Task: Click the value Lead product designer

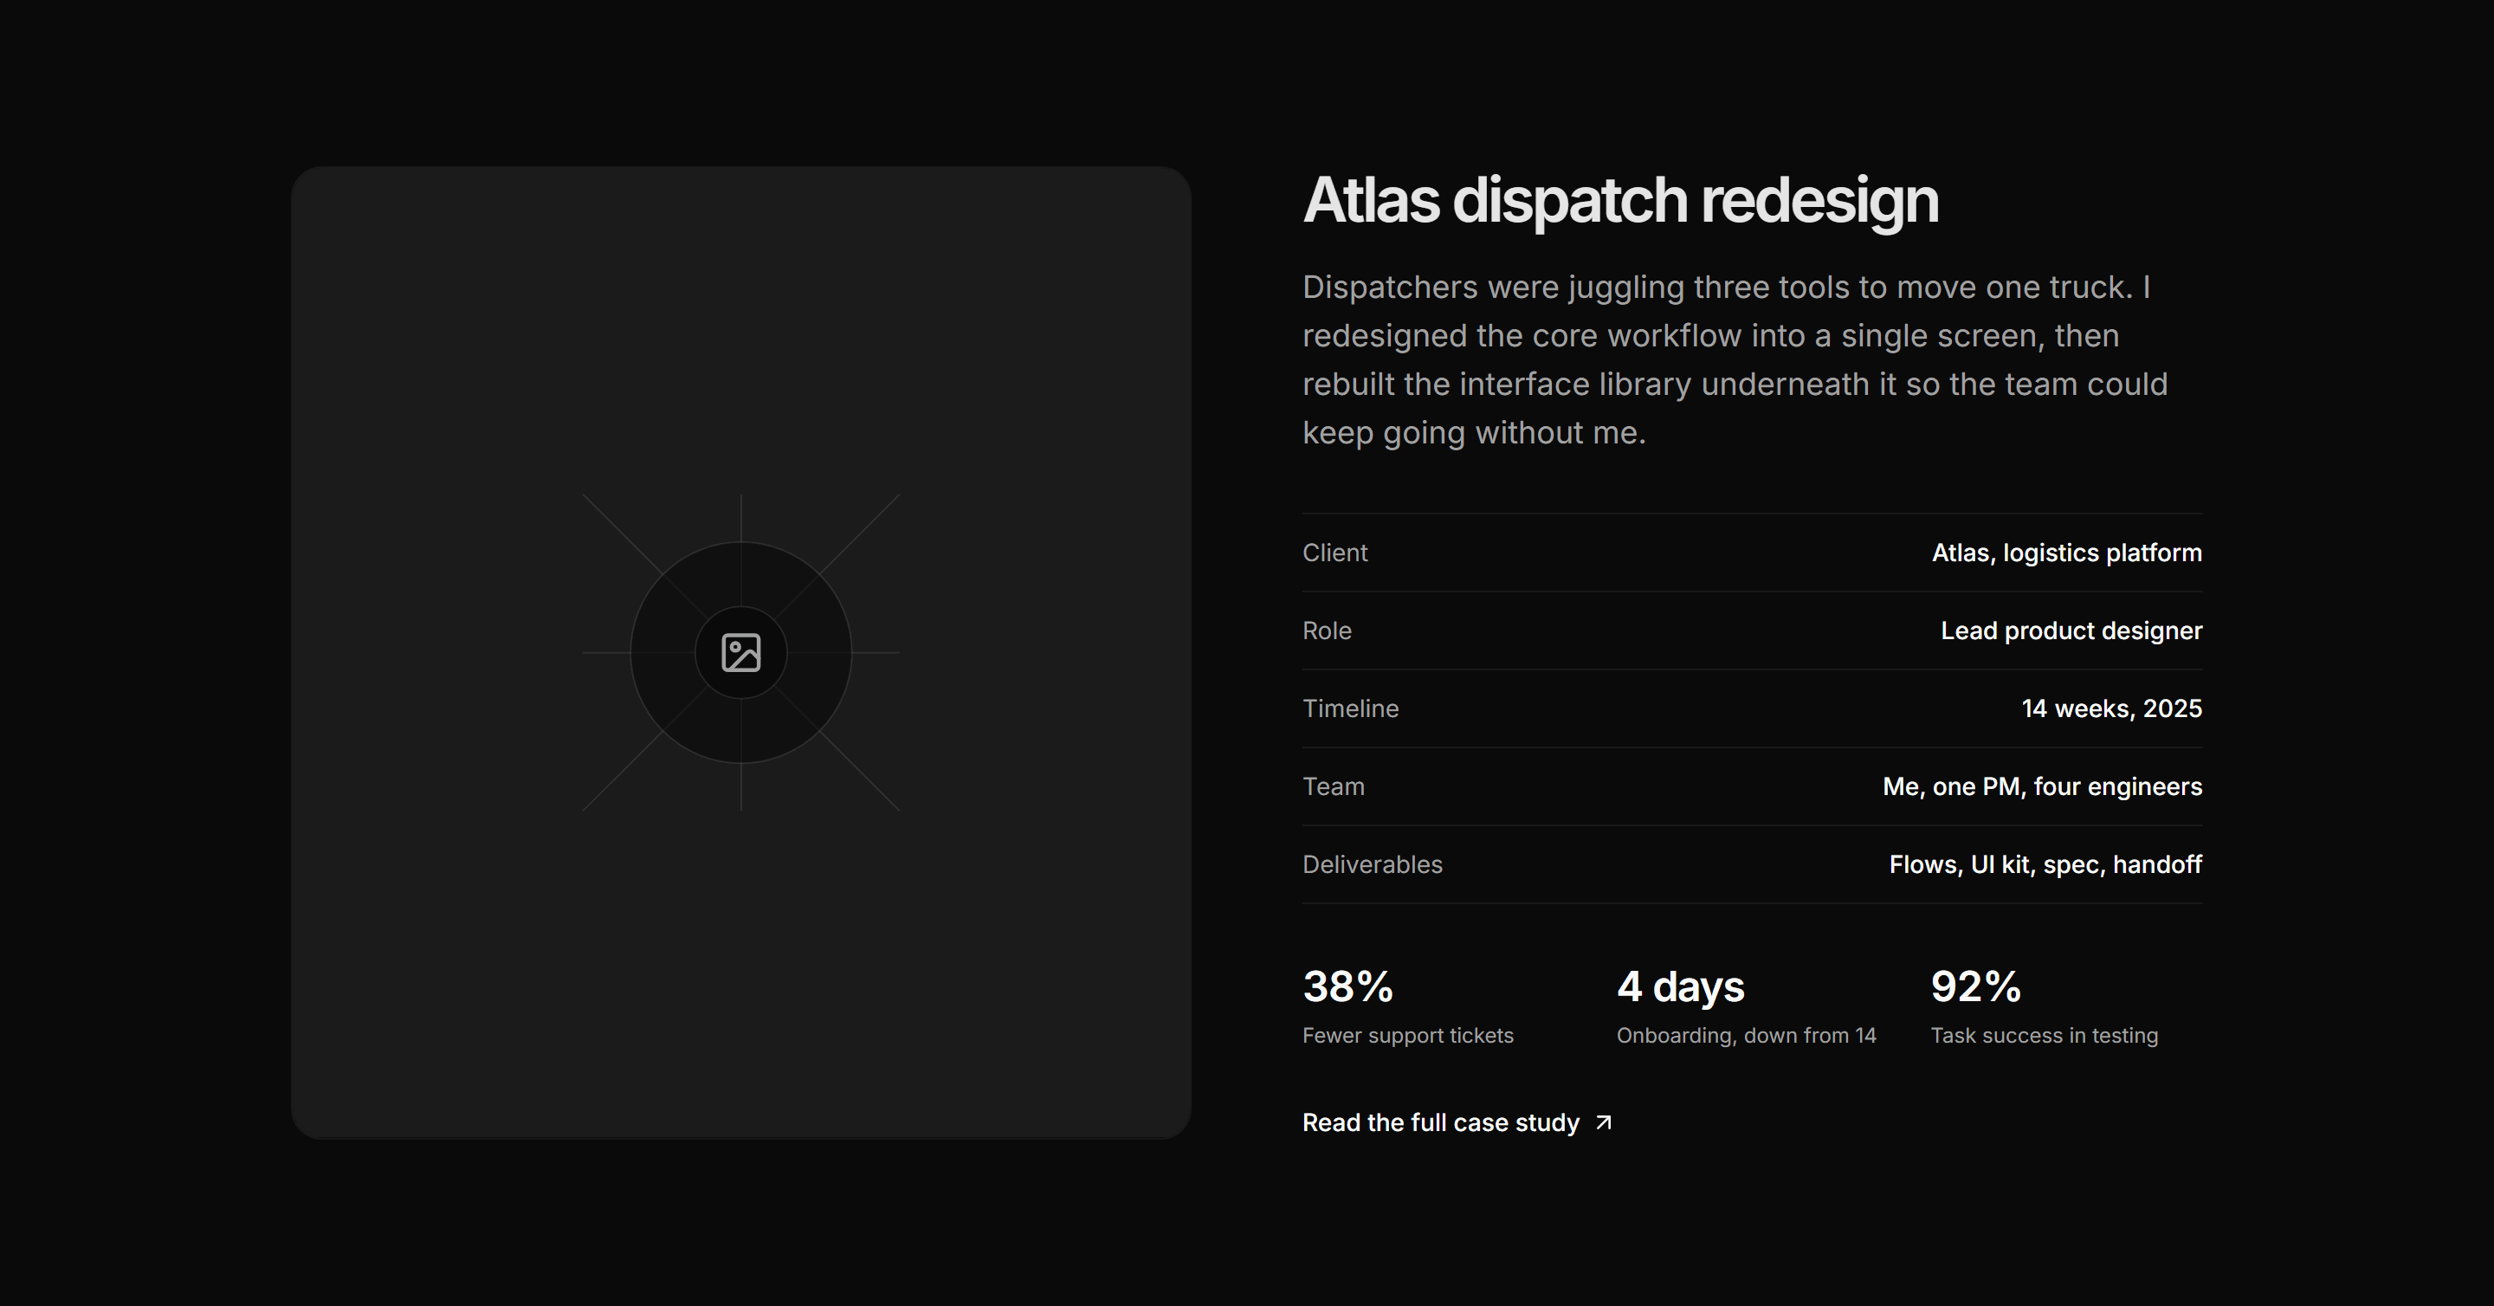Action: pyautogui.click(x=2071, y=630)
